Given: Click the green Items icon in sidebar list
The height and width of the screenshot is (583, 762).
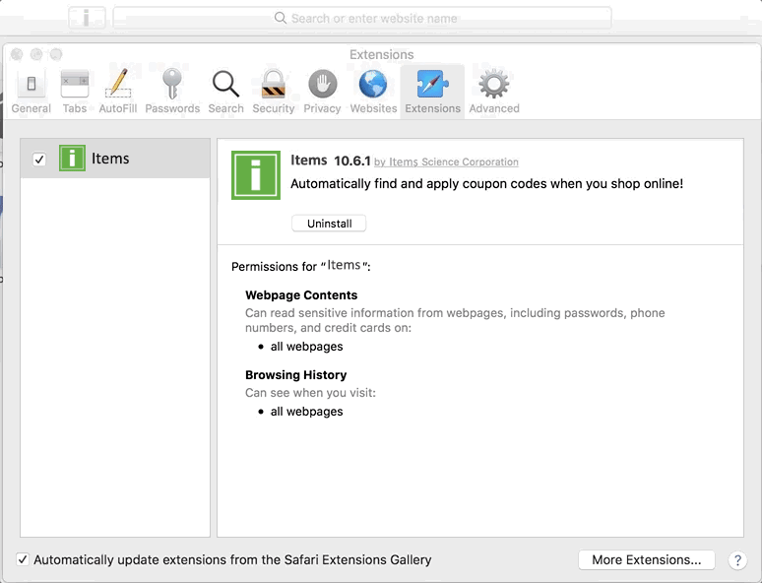Looking at the screenshot, I should point(72,158).
